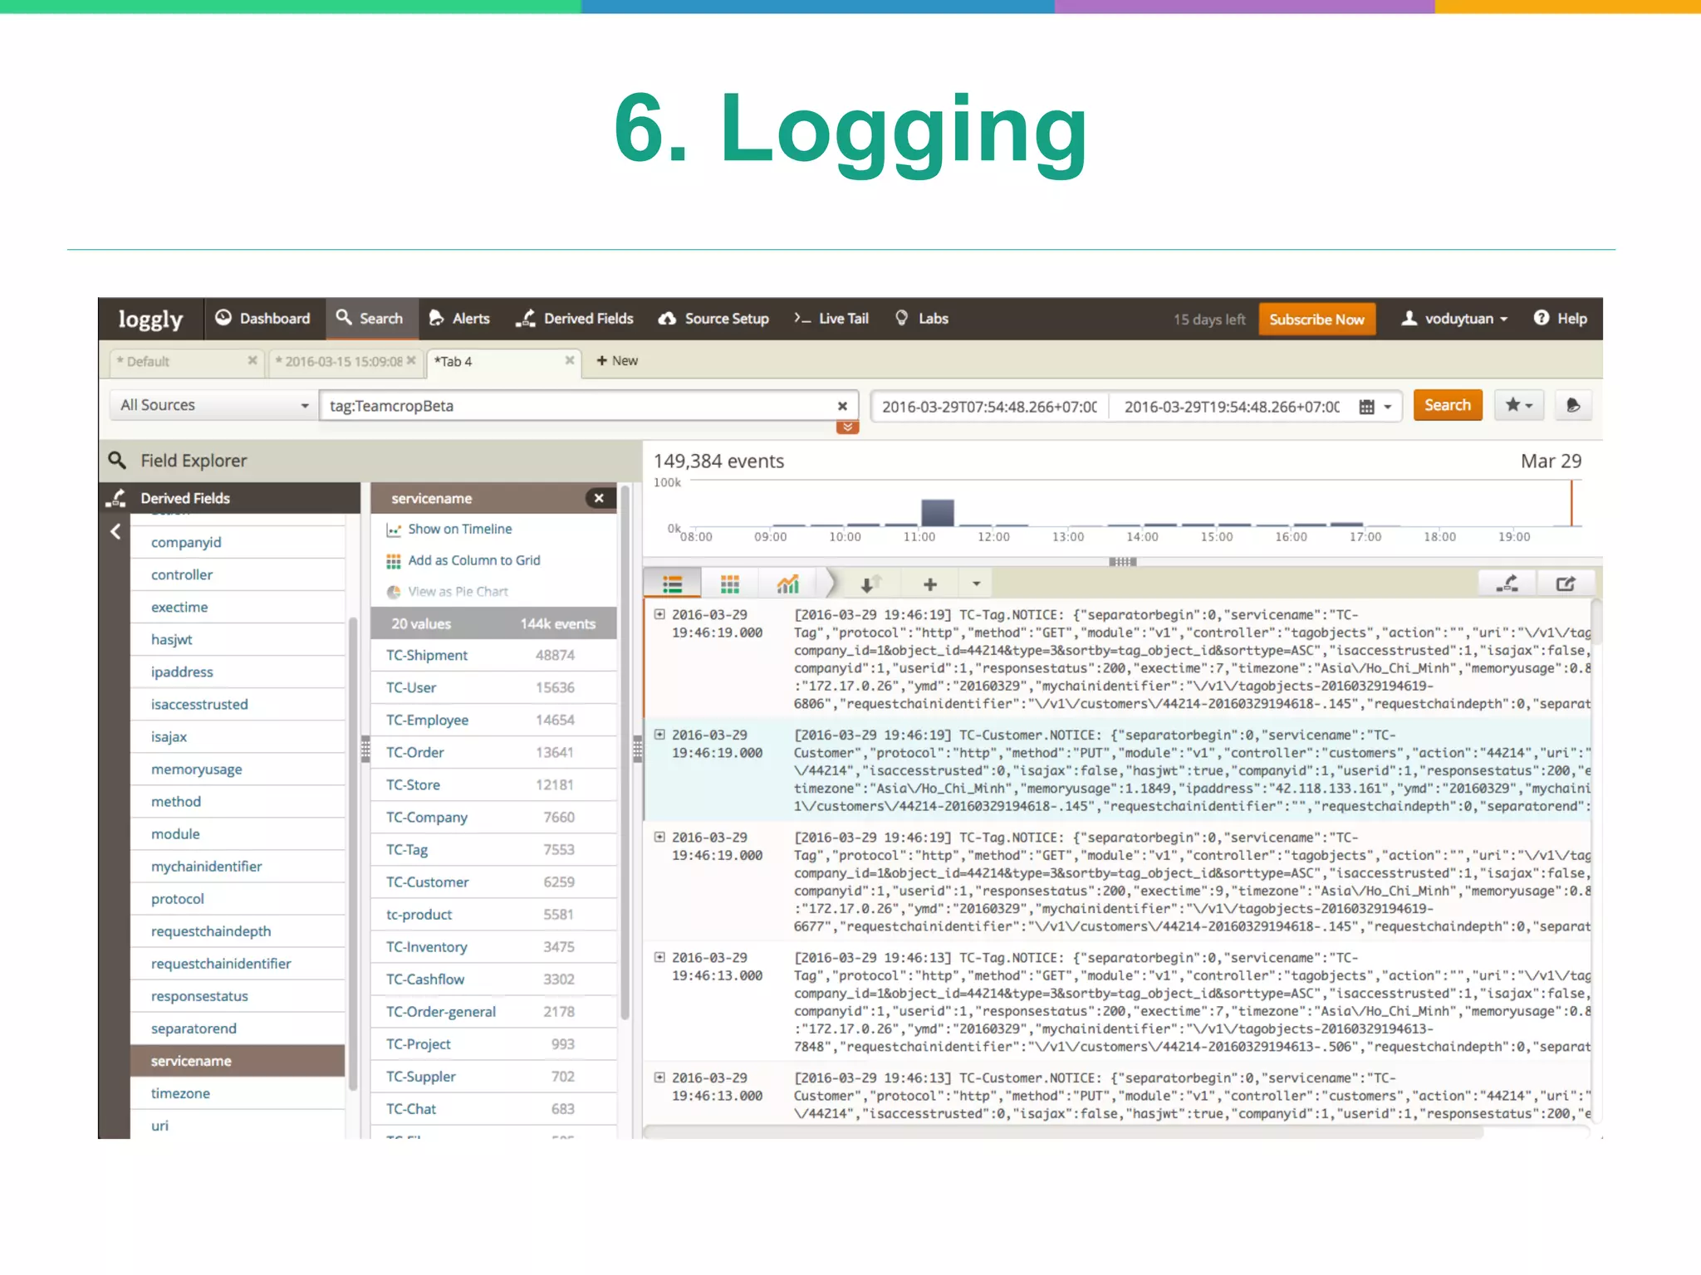
Task: Open the calendar date range picker
Action: (x=1375, y=407)
